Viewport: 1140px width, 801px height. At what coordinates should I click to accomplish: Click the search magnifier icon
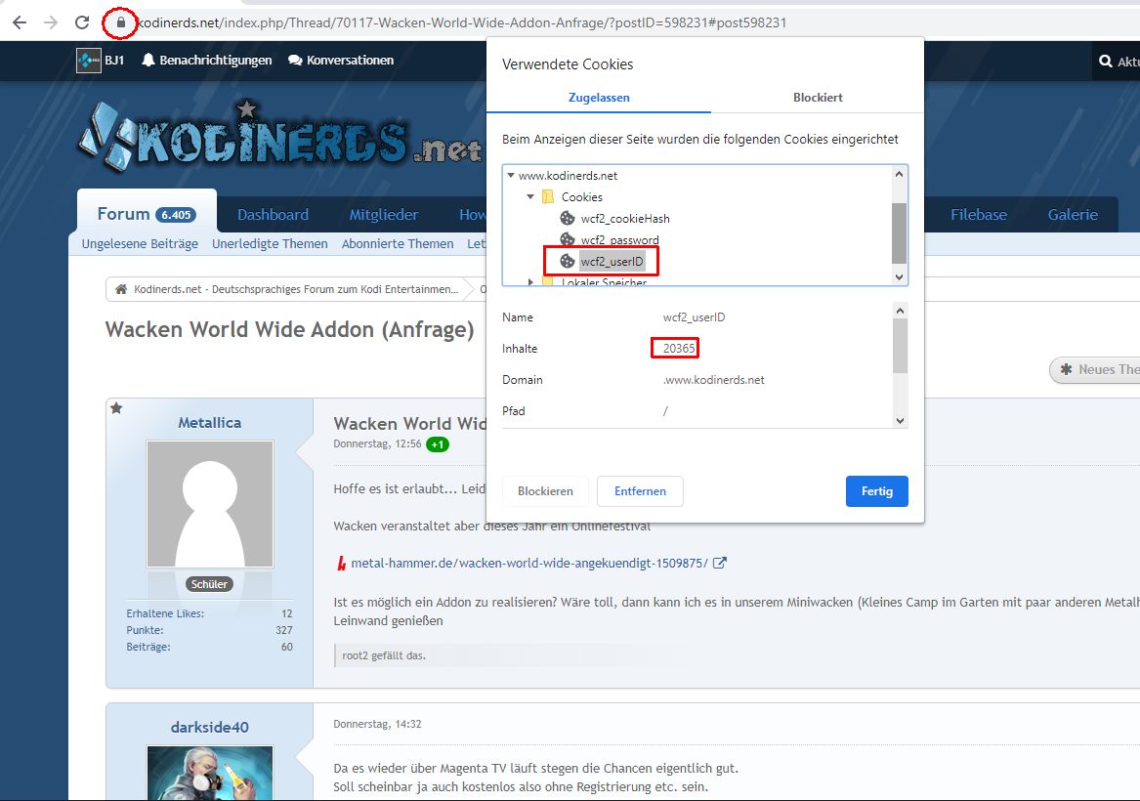pos(1106,62)
